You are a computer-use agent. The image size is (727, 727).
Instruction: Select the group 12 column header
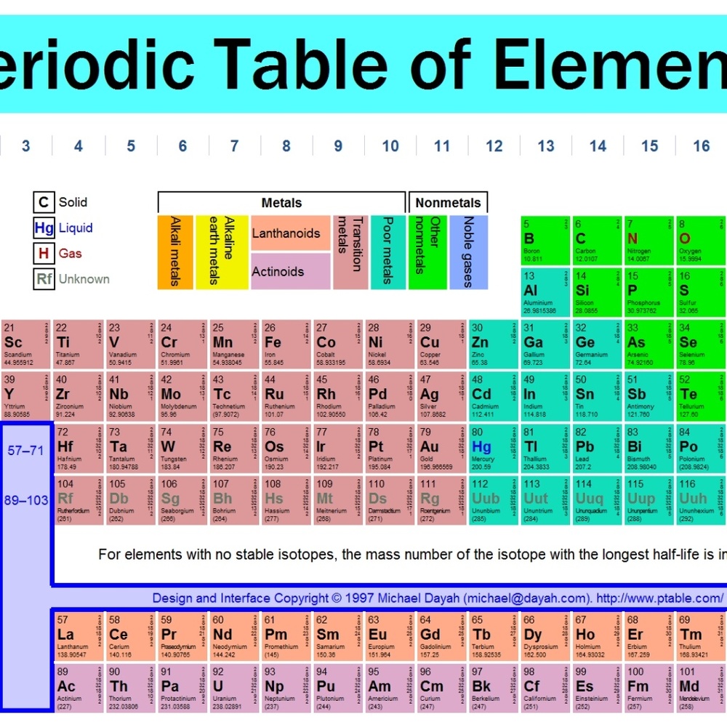[494, 146]
